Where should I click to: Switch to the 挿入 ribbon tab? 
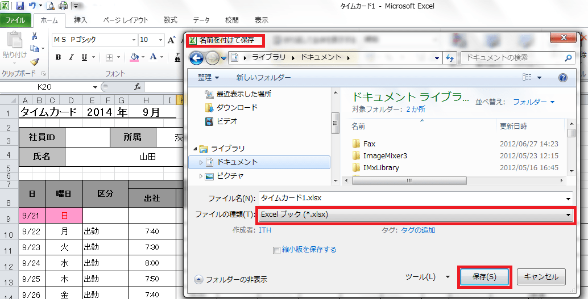click(x=81, y=20)
